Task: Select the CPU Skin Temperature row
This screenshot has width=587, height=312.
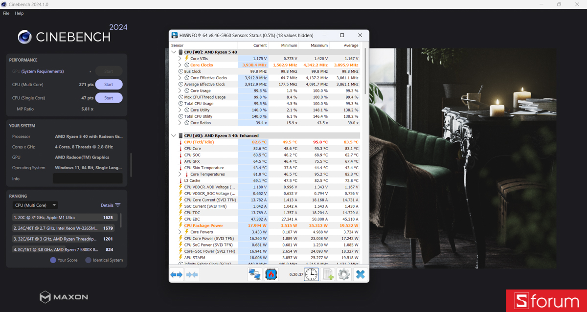Action: [x=269, y=168]
